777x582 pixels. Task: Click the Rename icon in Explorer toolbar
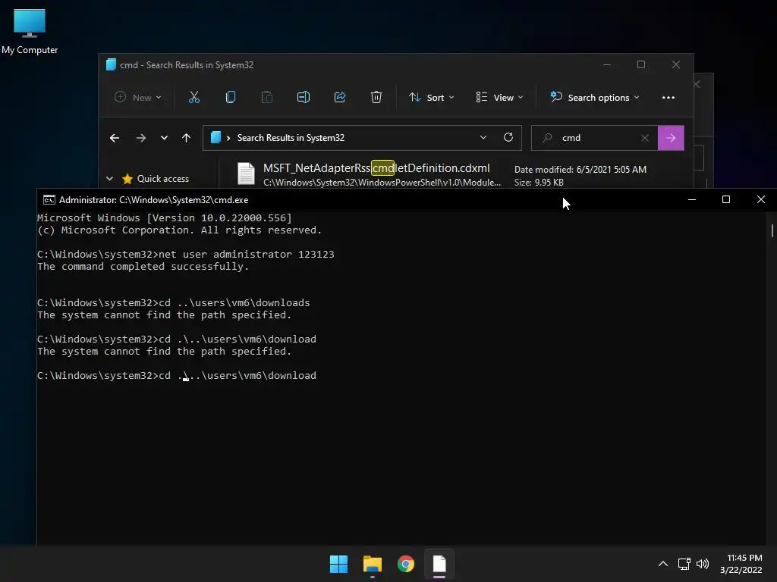click(x=304, y=98)
